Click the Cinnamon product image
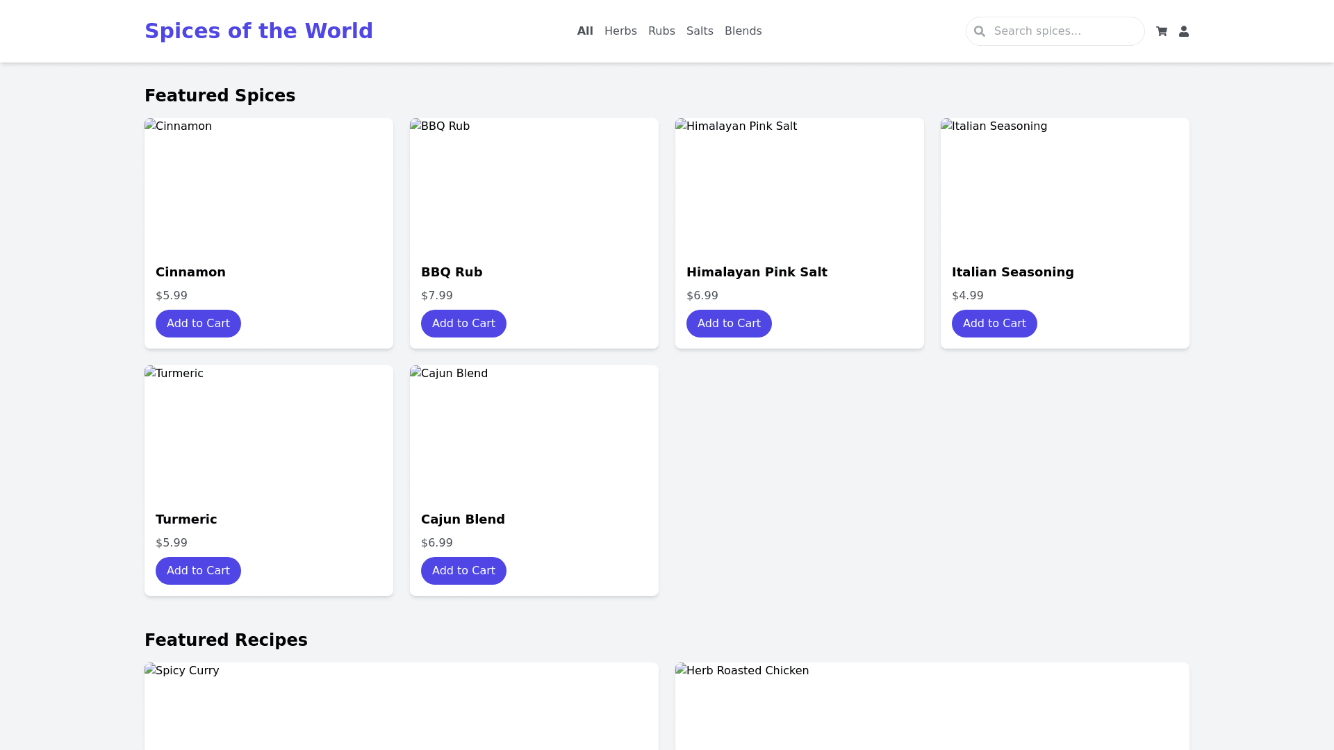The width and height of the screenshot is (1334, 750). [268, 184]
